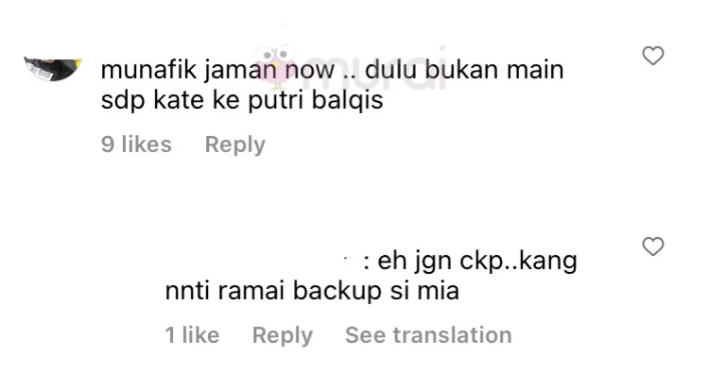Click the Reply button next to "9 likes"
The width and height of the screenshot is (709, 391).
[235, 144]
